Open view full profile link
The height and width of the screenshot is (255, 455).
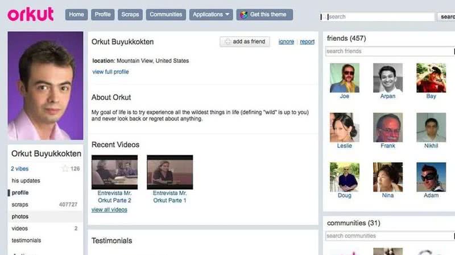tap(110, 72)
